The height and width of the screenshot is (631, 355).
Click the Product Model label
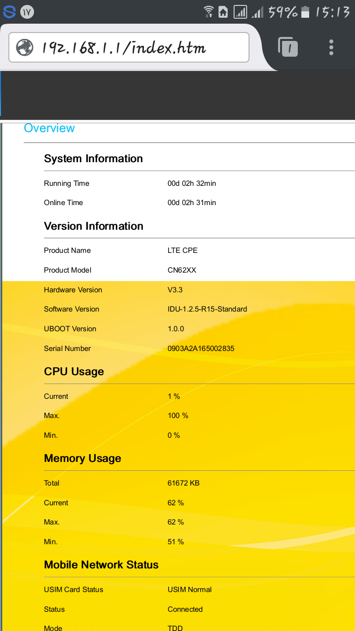pos(68,270)
